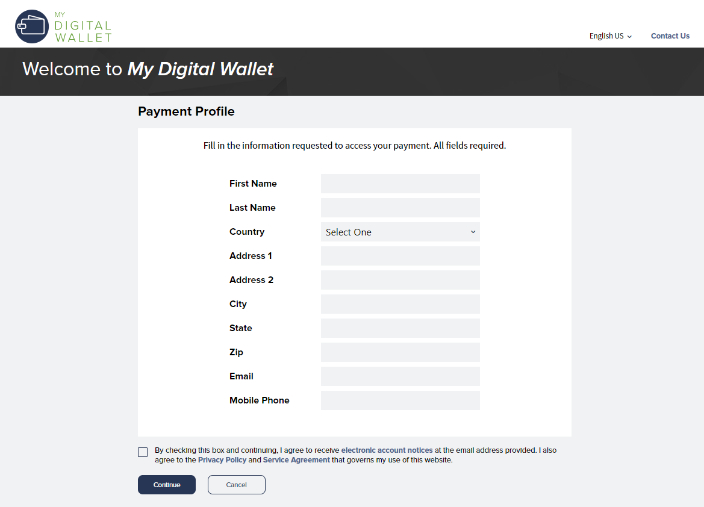Open the Privacy Policy link

pos(222,460)
